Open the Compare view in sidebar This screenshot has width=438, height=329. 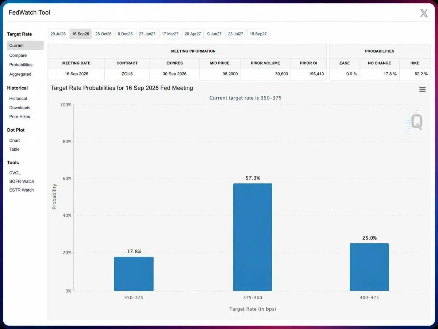click(x=18, y=56)
